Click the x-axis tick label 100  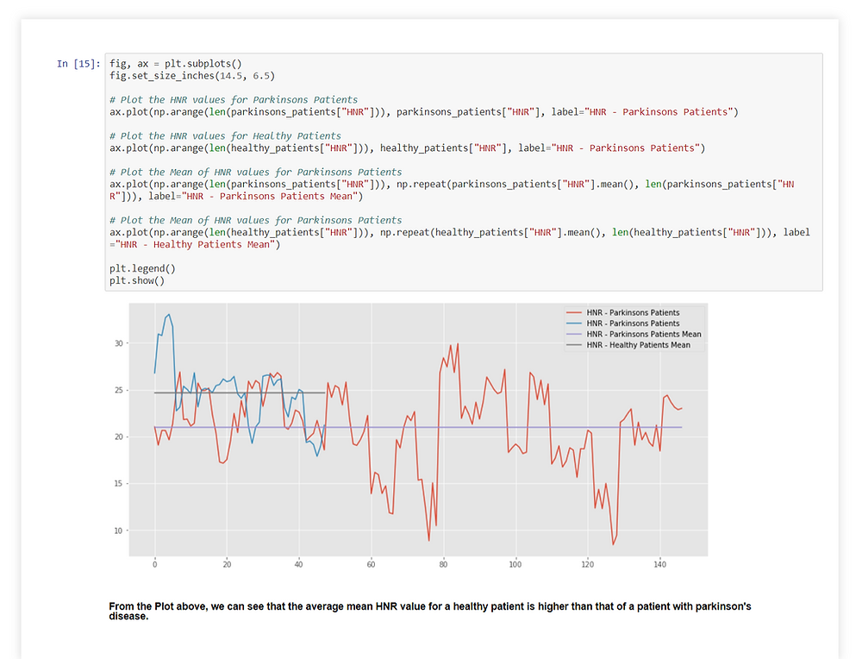click(515, 564)
